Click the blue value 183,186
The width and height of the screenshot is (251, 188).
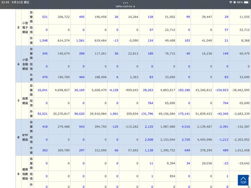tap(184, 90)
